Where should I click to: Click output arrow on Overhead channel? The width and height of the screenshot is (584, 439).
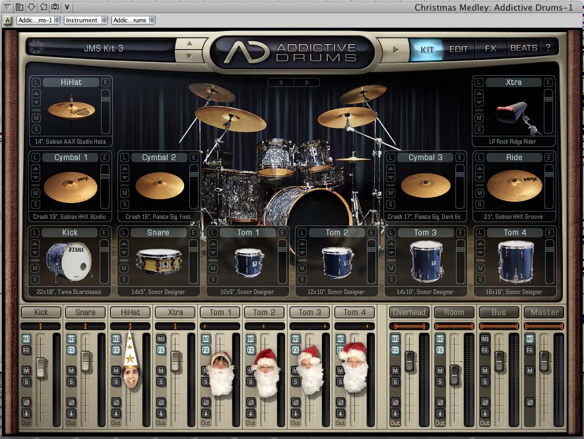395,413
